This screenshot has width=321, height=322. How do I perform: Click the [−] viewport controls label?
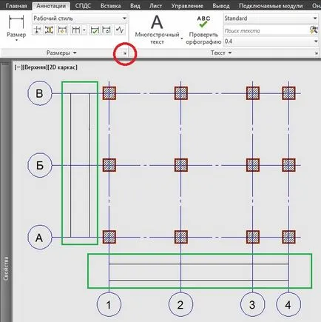(x=18, y=67)
